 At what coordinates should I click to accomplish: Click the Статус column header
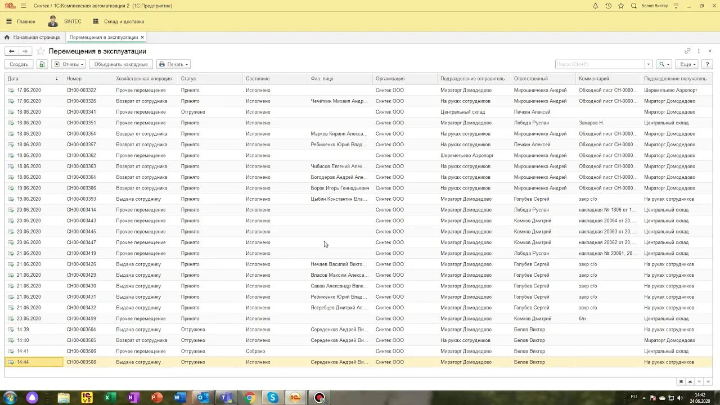210,79
